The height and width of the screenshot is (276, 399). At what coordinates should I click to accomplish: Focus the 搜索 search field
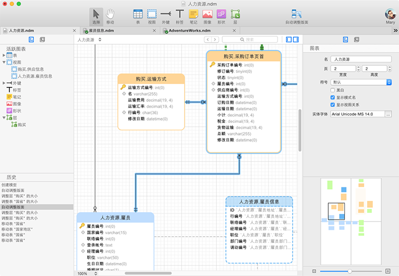tap(250, 39)
